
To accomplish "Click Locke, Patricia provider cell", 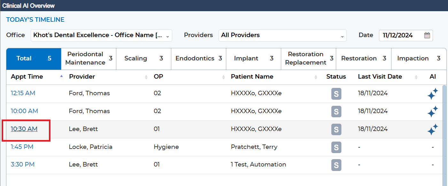I will (x=91, y=147).
